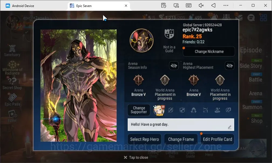Open Battle in the background menu
The image size is (272, 163).
pyautogui.click(x=256, y=80)
